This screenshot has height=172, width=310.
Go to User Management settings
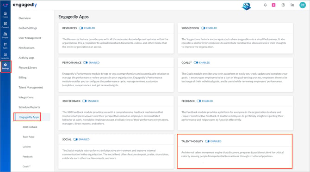30,38
